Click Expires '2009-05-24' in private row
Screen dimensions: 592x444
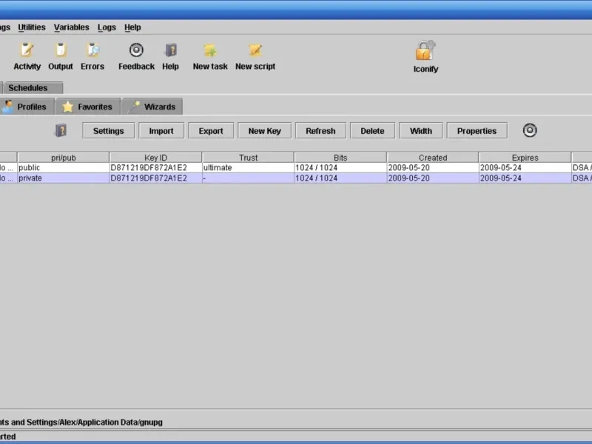click(525, 178)
